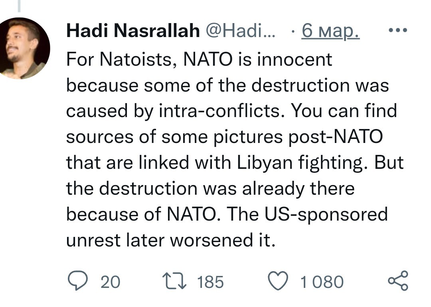The image size is (431, 307).
Task: Open the Hadi Nasrallah display name
Action: (133, 30)
